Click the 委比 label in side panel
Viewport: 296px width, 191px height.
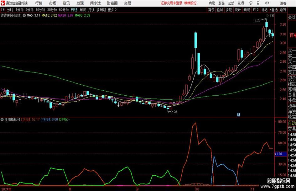click(292, 17)
